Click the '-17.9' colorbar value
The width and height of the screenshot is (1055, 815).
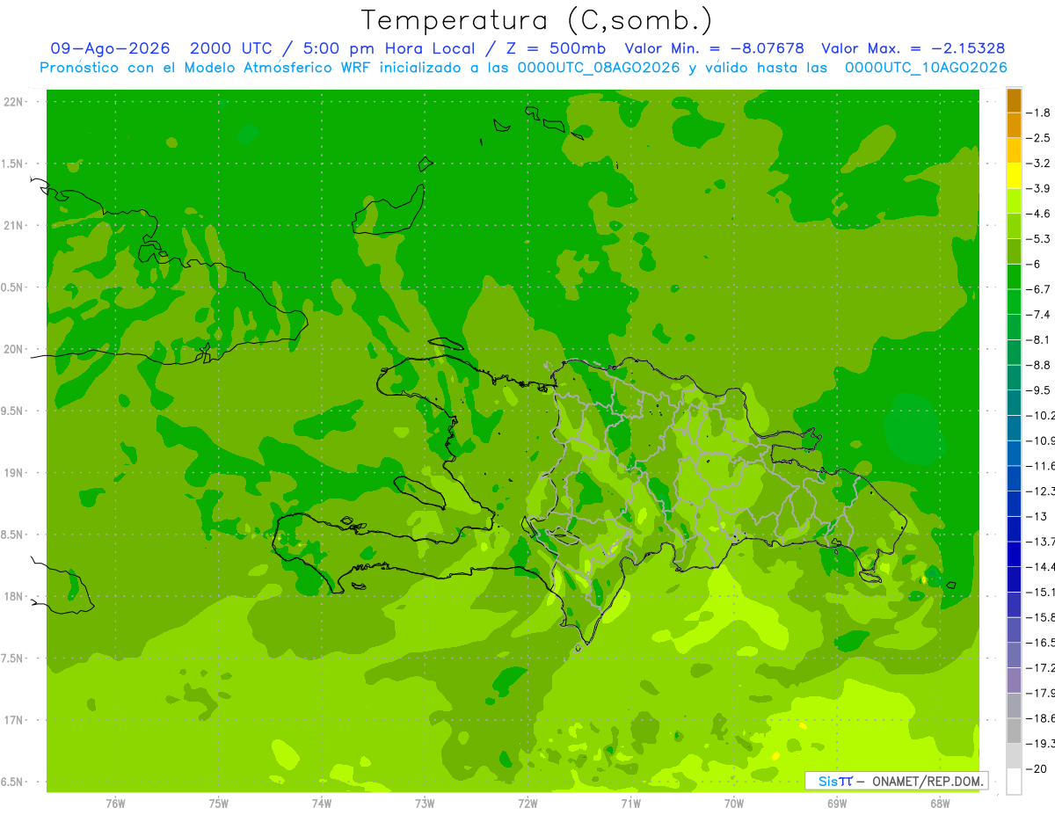[x=1040, y=693]
